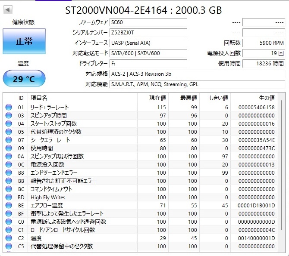Click the status circle for ID C5
The height and width of the screenshot is (256, 289).
(9, 246)
